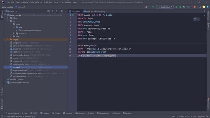Open the Help menu
This screenshot has height=118, width=210.
[x=74, y=2]
